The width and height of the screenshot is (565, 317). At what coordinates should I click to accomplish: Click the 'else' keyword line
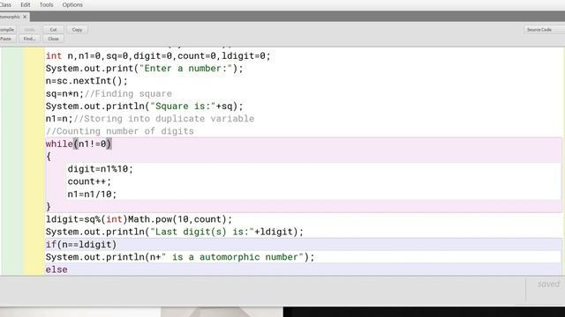pos(56,269)
